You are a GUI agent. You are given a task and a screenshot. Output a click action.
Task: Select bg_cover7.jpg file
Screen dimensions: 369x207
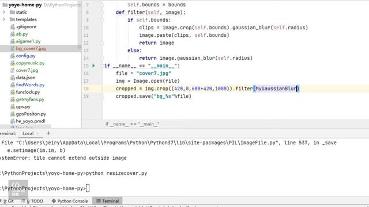click(x=31, y=48)
